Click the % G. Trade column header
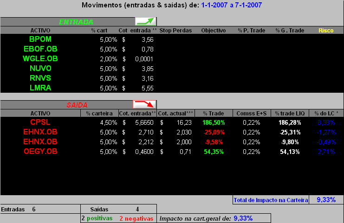 (290, 31)
